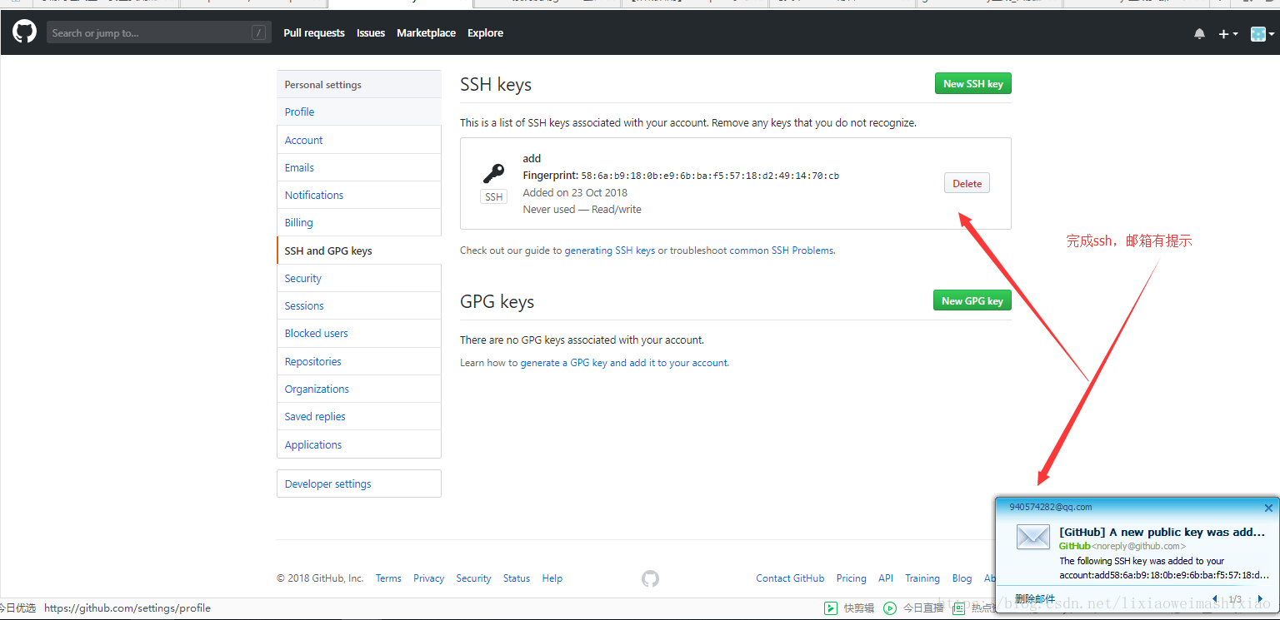This screenshot has height=620, width=1280.
Task: Open Marketplace in header navigation
Action: [x=426, y=33]
